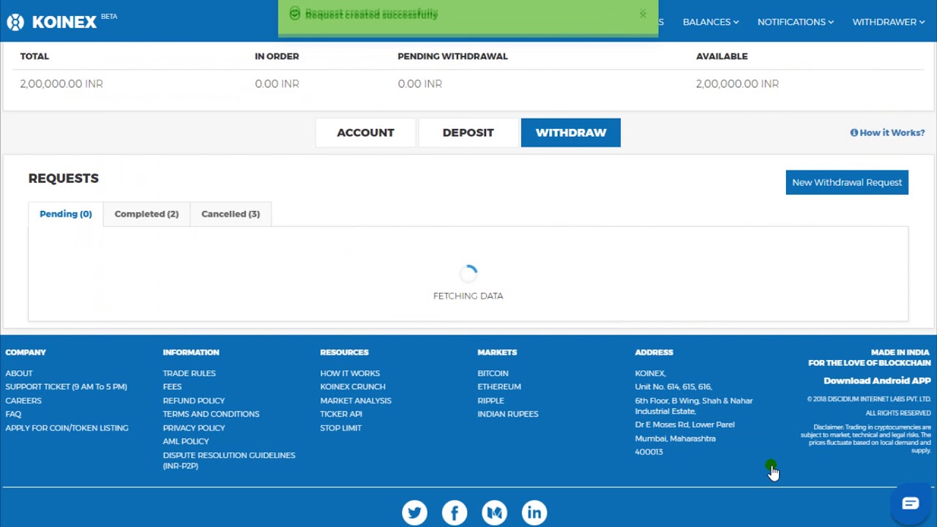
Task: Open the Medium social icon
Action: click(x=494, y=512)
